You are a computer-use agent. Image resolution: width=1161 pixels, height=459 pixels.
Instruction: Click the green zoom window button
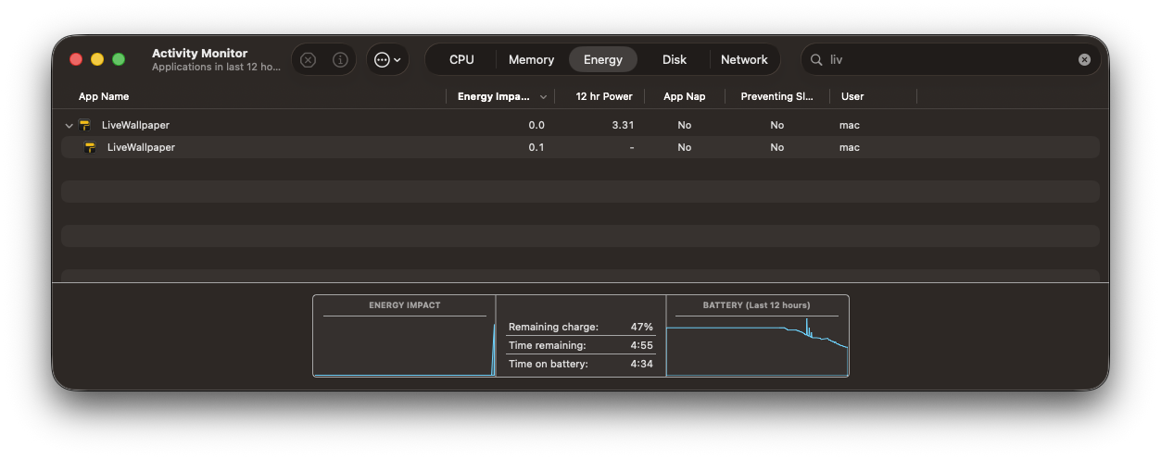(x=119, y=59)
